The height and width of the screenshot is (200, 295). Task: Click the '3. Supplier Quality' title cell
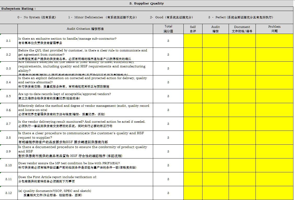147,3
